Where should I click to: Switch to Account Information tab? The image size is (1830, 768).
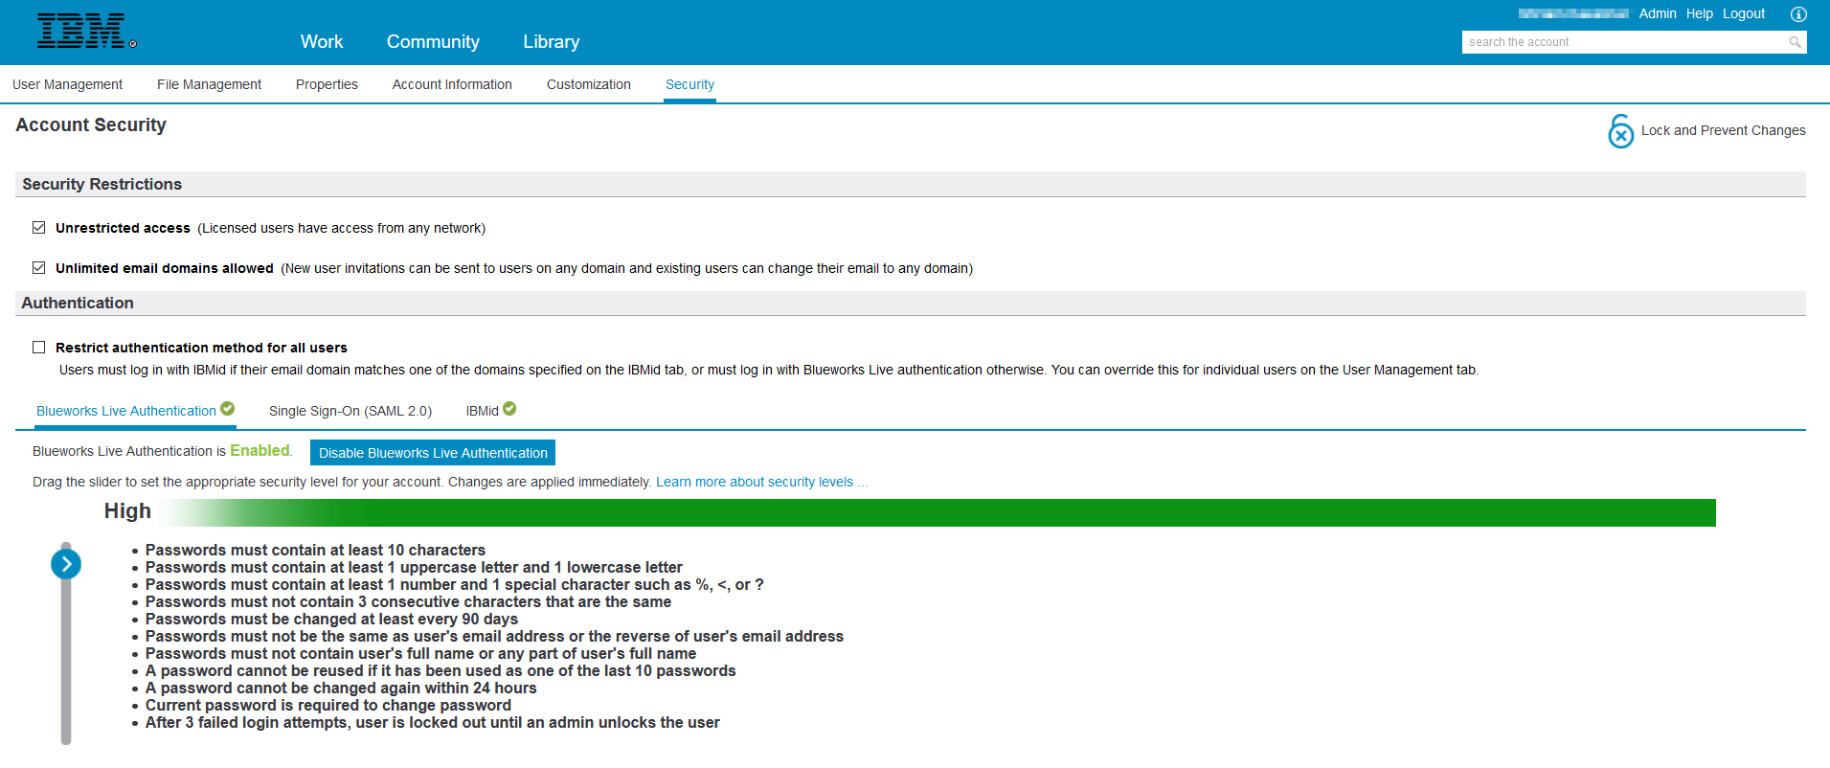(x=452, y=84)
